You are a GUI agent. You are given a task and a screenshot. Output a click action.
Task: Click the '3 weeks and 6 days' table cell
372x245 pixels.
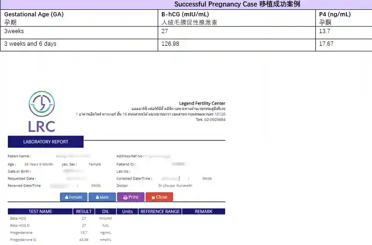[30, 44]
